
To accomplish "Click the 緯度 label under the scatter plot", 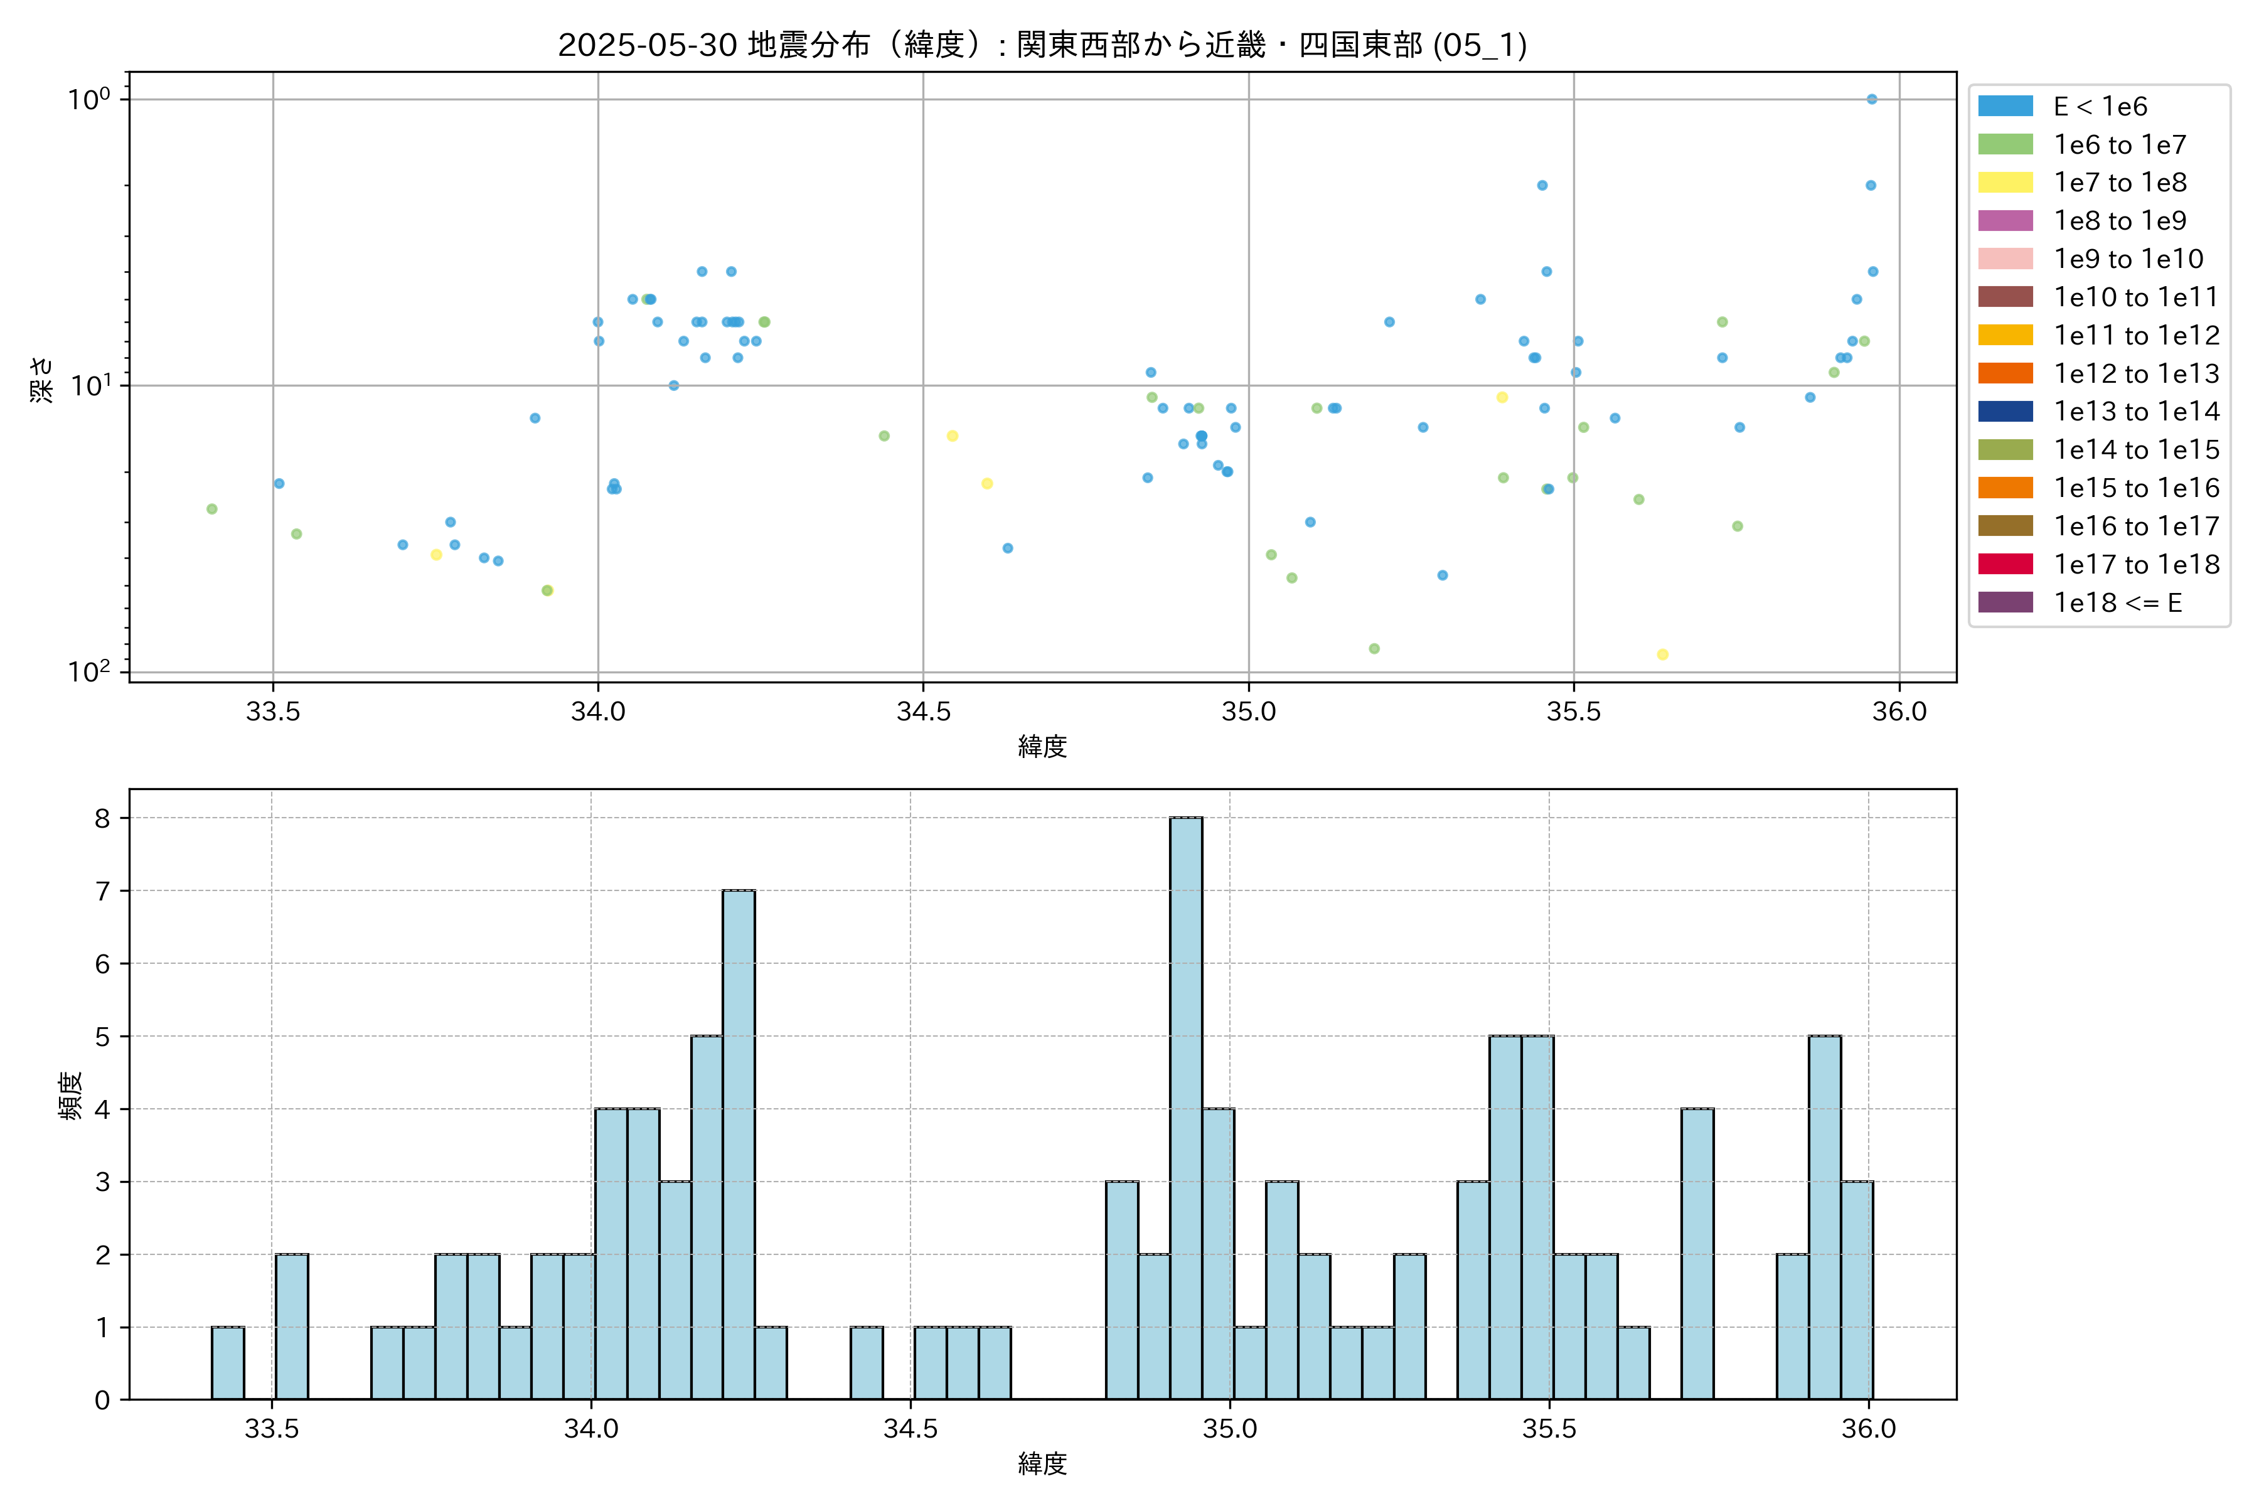I will coord(1042,746).
